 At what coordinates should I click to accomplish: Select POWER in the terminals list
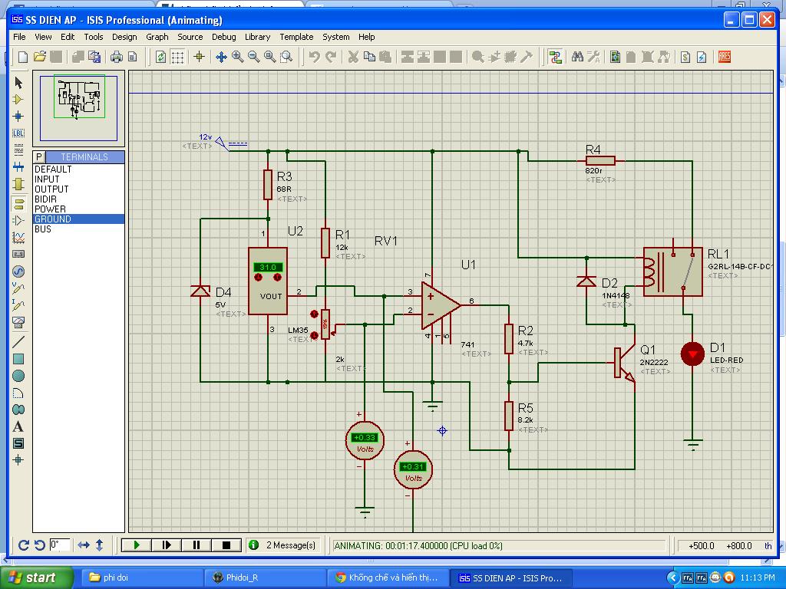point(51,209)
